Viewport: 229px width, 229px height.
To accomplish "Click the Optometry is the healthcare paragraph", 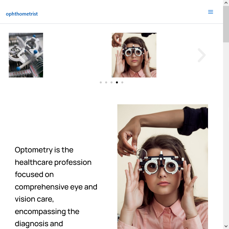I will 56,187.
